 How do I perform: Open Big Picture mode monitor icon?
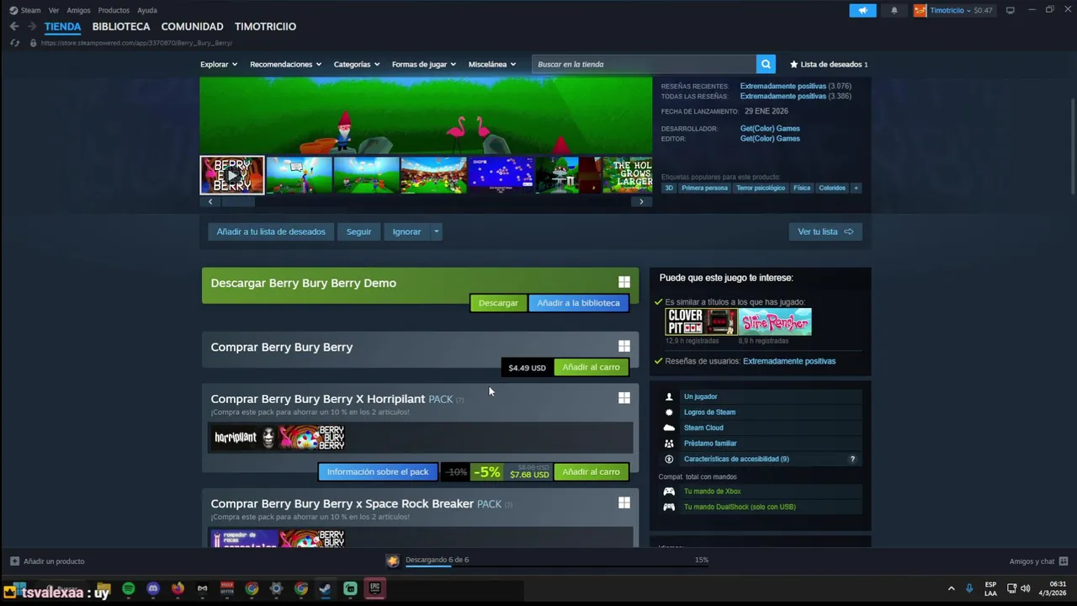pyautogui.click(x=1011, y=10)
